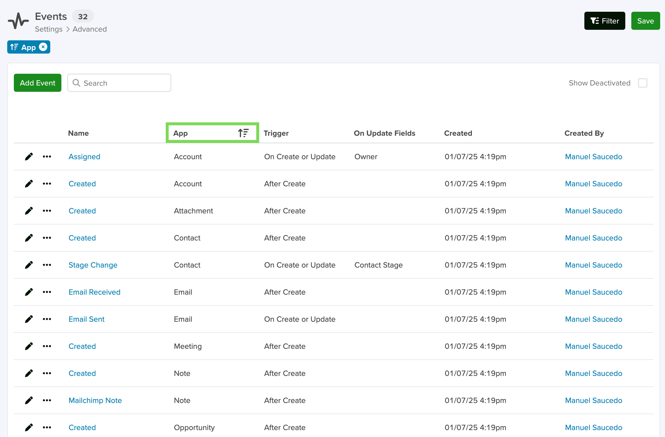665x437 pixels.
Task: Open Created event link in Meeting row
Action: [82, 346]
